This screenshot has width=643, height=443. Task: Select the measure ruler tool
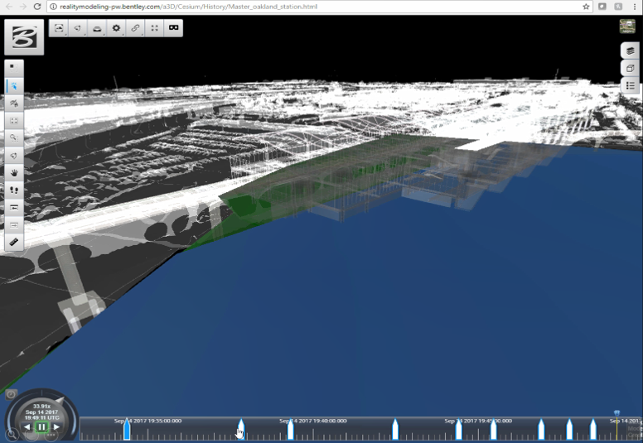[14, 242]
